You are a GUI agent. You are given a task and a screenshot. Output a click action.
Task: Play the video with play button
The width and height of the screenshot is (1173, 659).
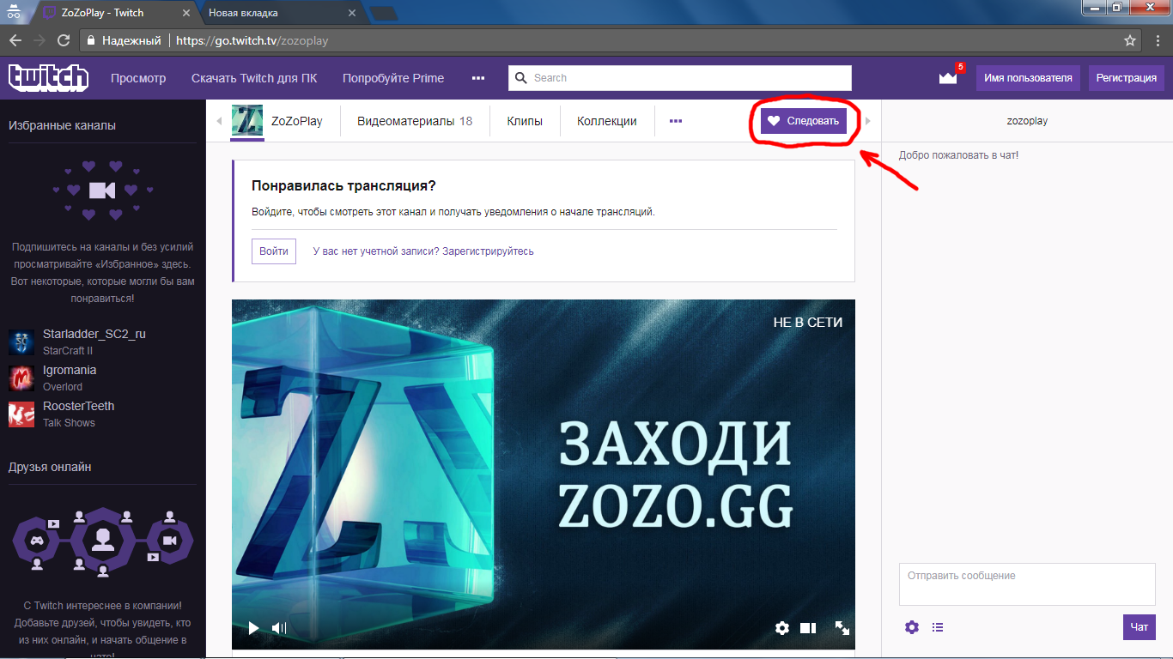(253, 628)
